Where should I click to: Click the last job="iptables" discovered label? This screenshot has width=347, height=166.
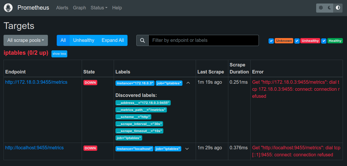(x=129, y=138)
